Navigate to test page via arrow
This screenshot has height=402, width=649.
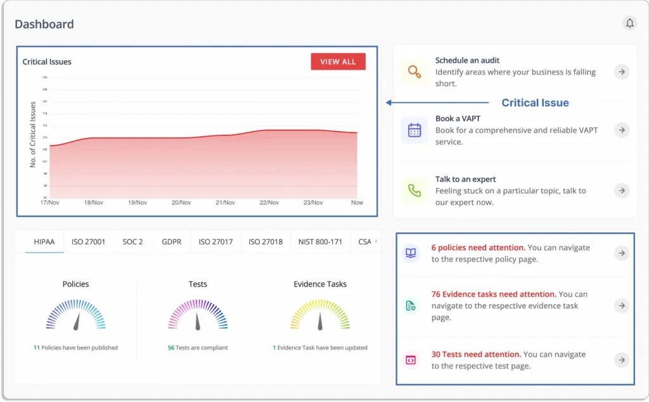point(622,360)
